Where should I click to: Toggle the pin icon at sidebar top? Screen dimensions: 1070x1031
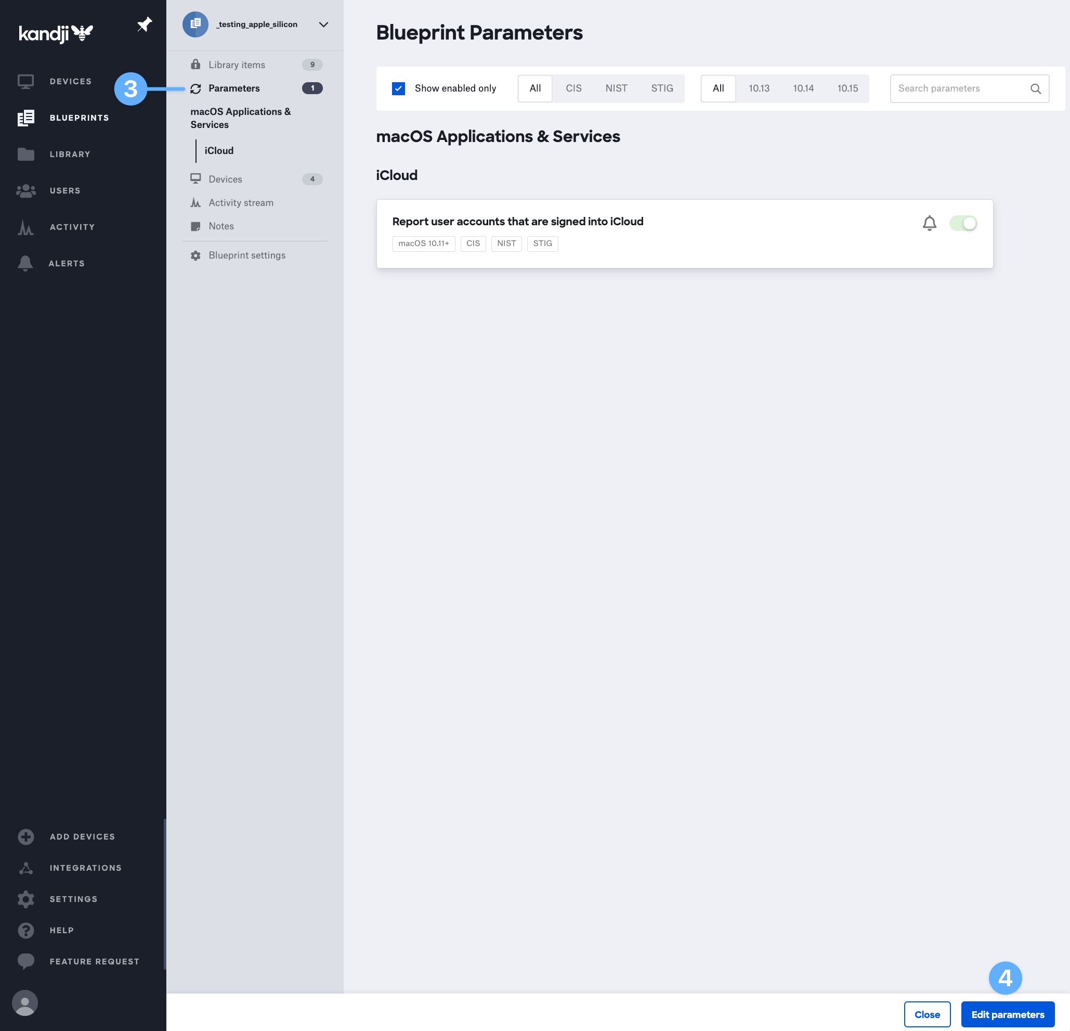[145, 24]
